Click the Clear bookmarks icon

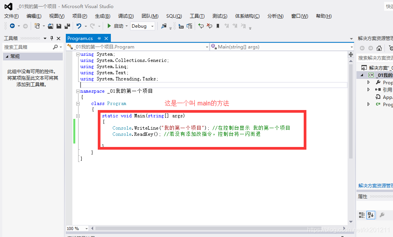click(x=243, y=25)
